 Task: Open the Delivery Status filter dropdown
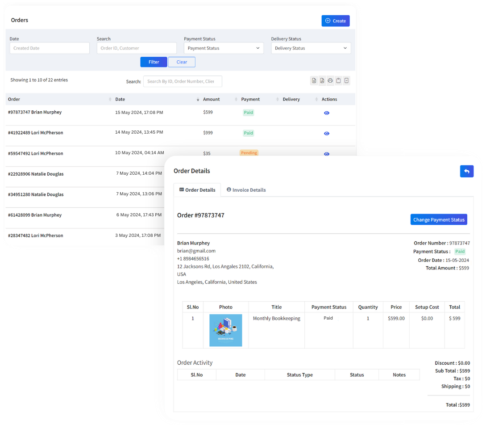pos(311,48)
